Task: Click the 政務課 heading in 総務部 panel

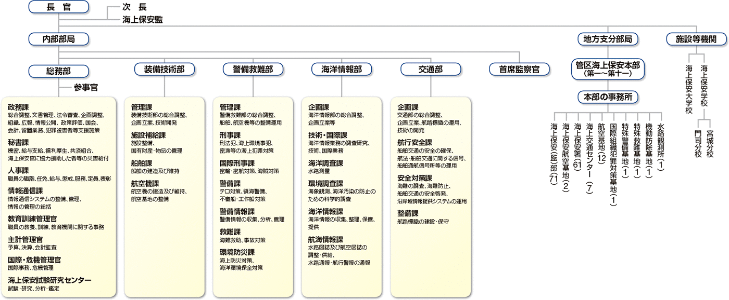Action: click(x=18, y=106)
